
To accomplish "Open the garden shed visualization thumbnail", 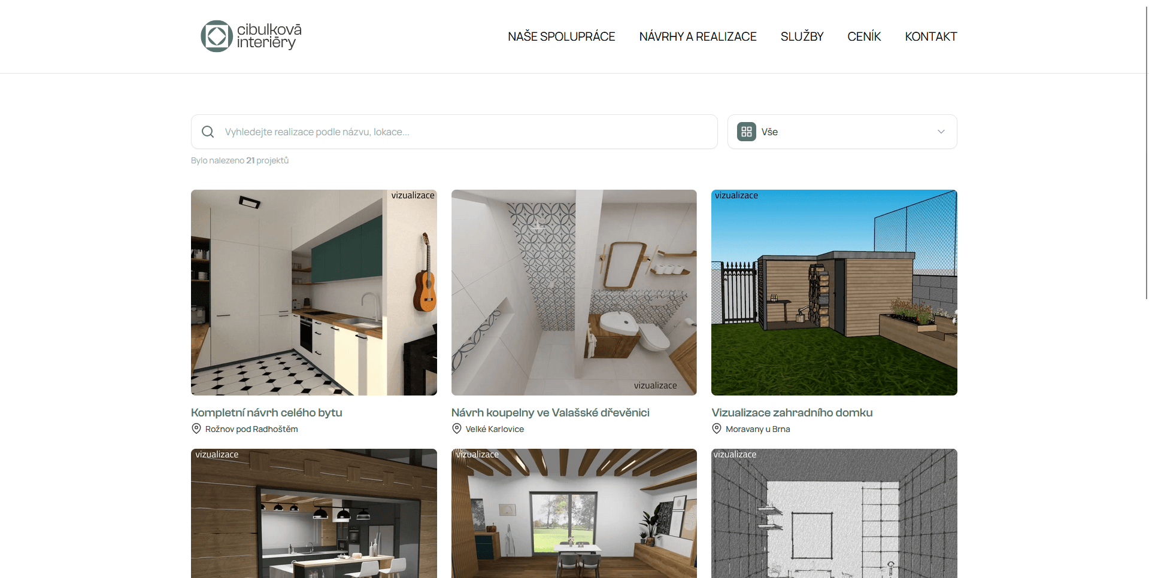I will pyautogui.click(x=834, y=293).
